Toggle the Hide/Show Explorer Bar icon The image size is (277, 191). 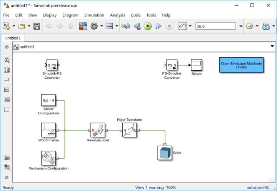point(7,47)
